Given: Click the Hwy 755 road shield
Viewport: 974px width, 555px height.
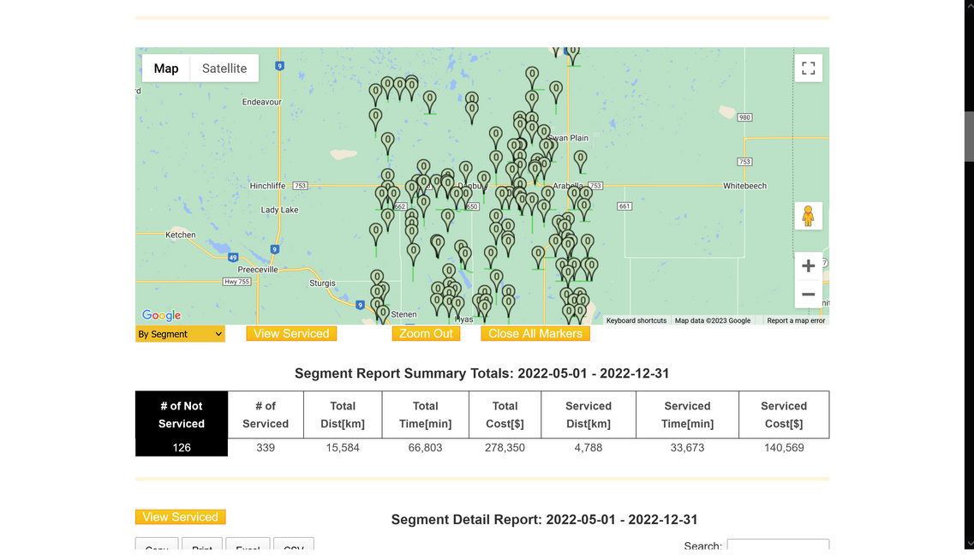Looking at the screenshot, I should (x=236, y=282).
